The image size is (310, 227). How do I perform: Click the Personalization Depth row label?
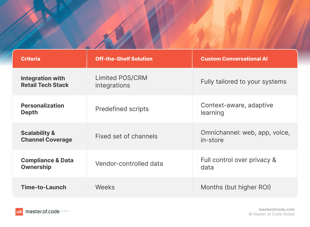click(x=42, y=109)
